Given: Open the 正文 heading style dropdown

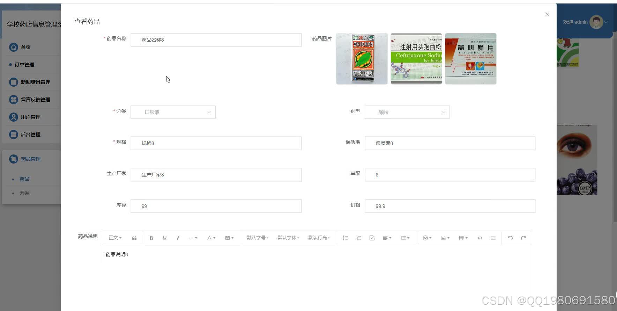Looking at the screenshot, I should (115, 238).
